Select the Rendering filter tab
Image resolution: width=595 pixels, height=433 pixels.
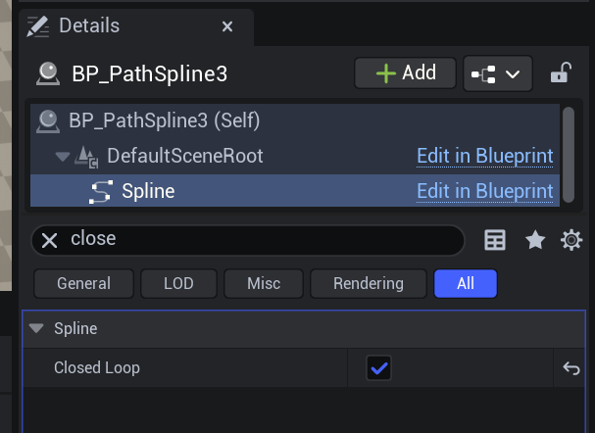coord(369,284)
